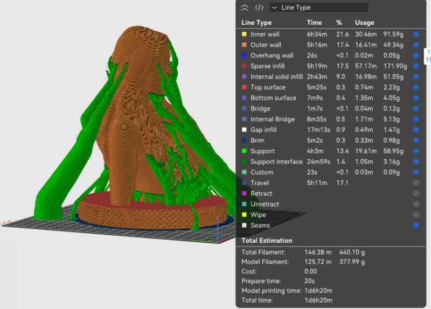
Task: Click the magenta Retract color swatch
Action: tap(244, 193)
